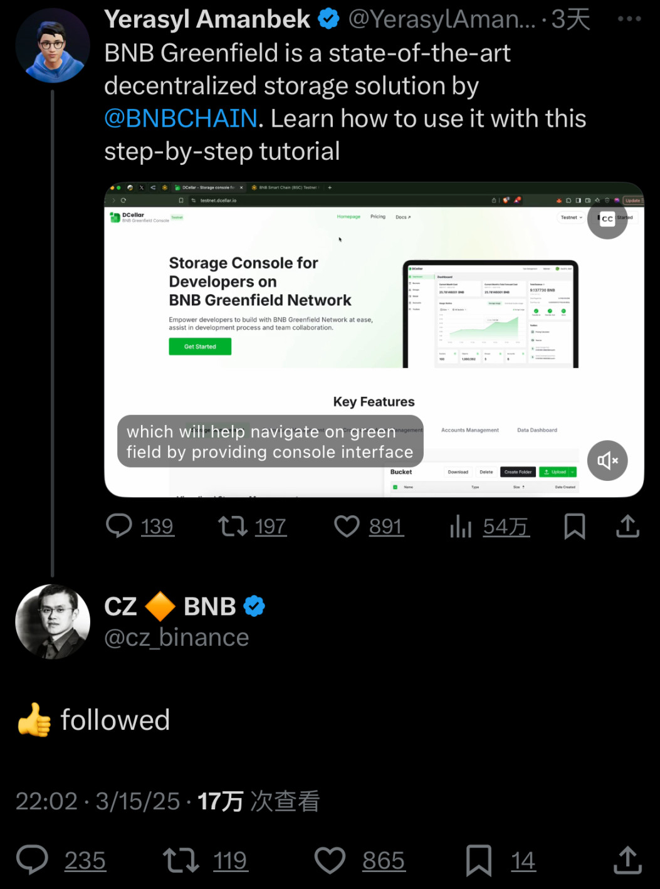660x889 pixels.
Task: Open the three-dot more options menu
Action: pos(629,19)
